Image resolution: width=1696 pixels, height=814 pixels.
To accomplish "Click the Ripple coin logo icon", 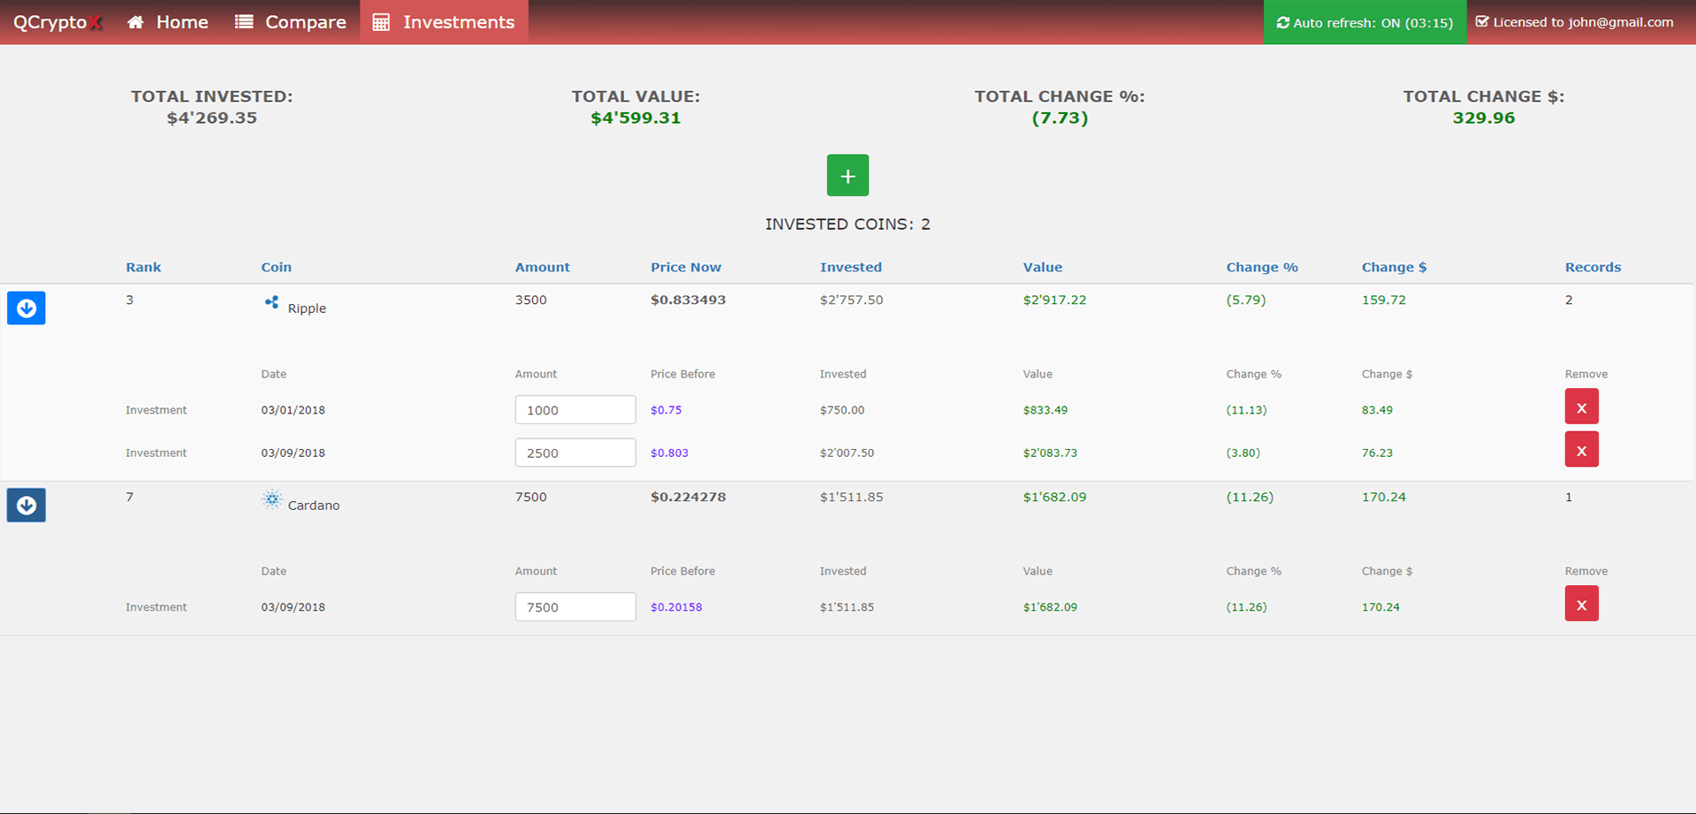I will point(271,303).
